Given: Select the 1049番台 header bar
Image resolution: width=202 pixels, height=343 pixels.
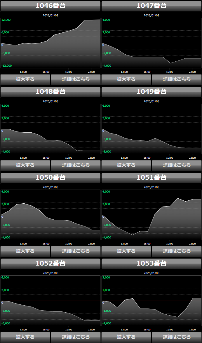Looking at the screenshot, I should click(151, 92).
